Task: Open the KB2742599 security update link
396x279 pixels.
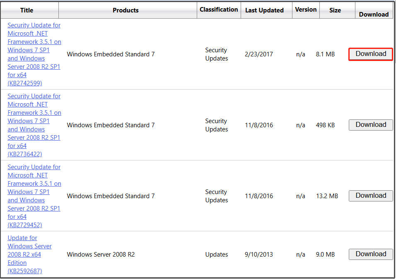Action: [34, 54]
